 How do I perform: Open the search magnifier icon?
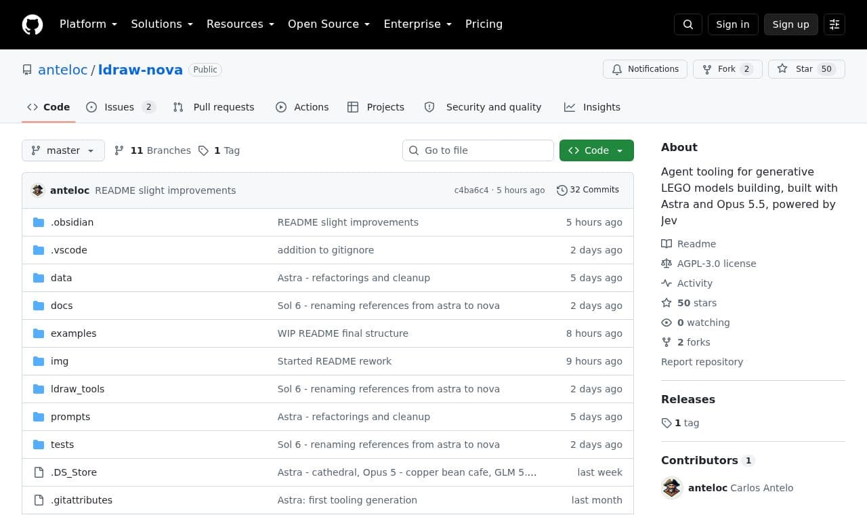(688, 24)
